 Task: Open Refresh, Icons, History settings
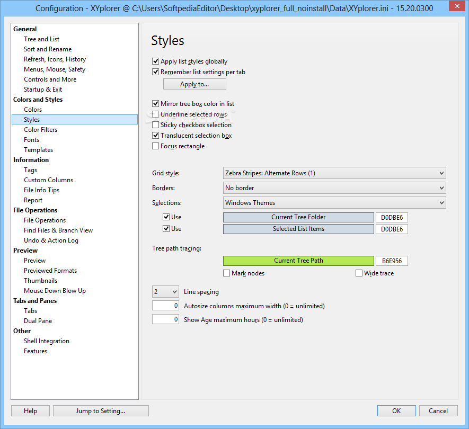pos(55,59)
